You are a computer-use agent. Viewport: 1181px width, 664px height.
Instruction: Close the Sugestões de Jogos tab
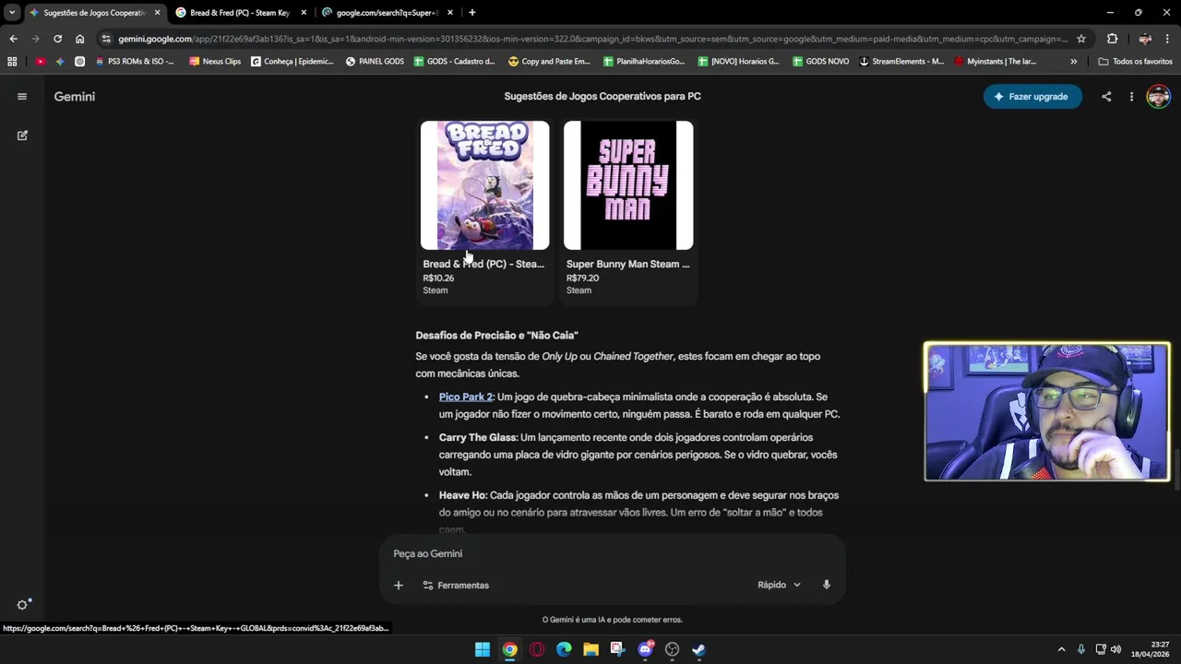[157, 13]
